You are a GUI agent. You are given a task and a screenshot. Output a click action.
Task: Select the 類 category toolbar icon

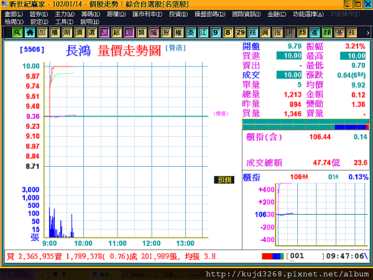(141, 32)
